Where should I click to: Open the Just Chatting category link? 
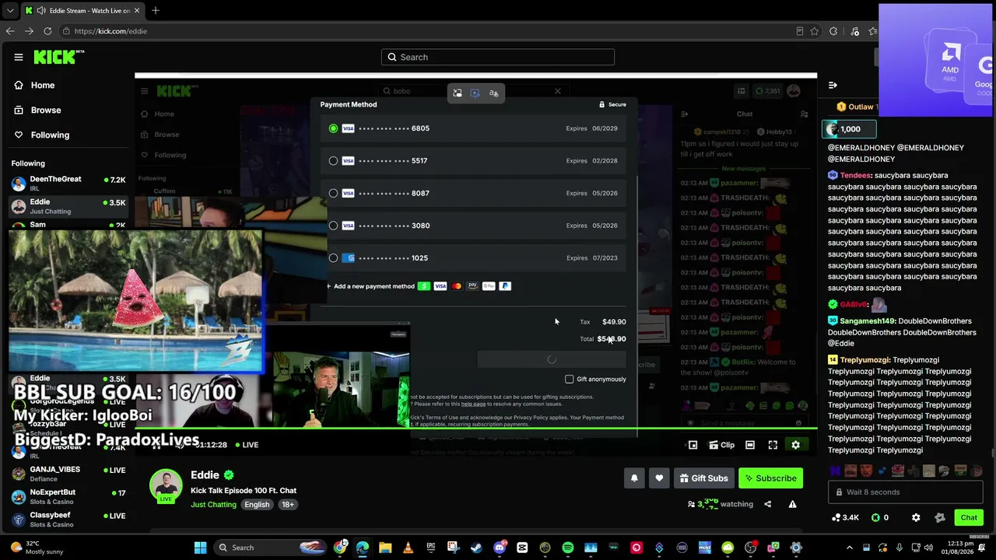tap(213, 505)
